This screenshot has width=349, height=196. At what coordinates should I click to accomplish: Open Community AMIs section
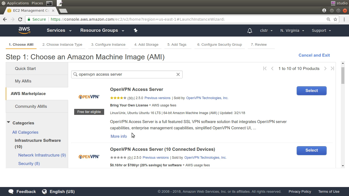[37, 106]
